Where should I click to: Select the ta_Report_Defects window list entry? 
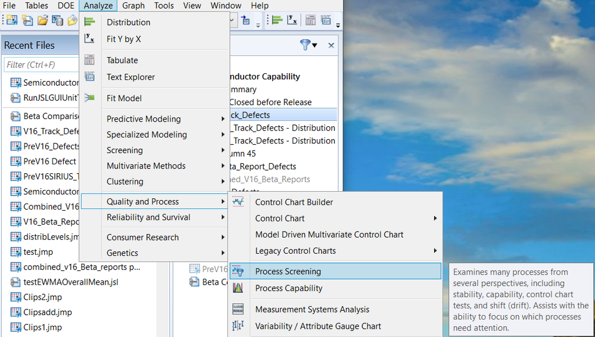263,166
